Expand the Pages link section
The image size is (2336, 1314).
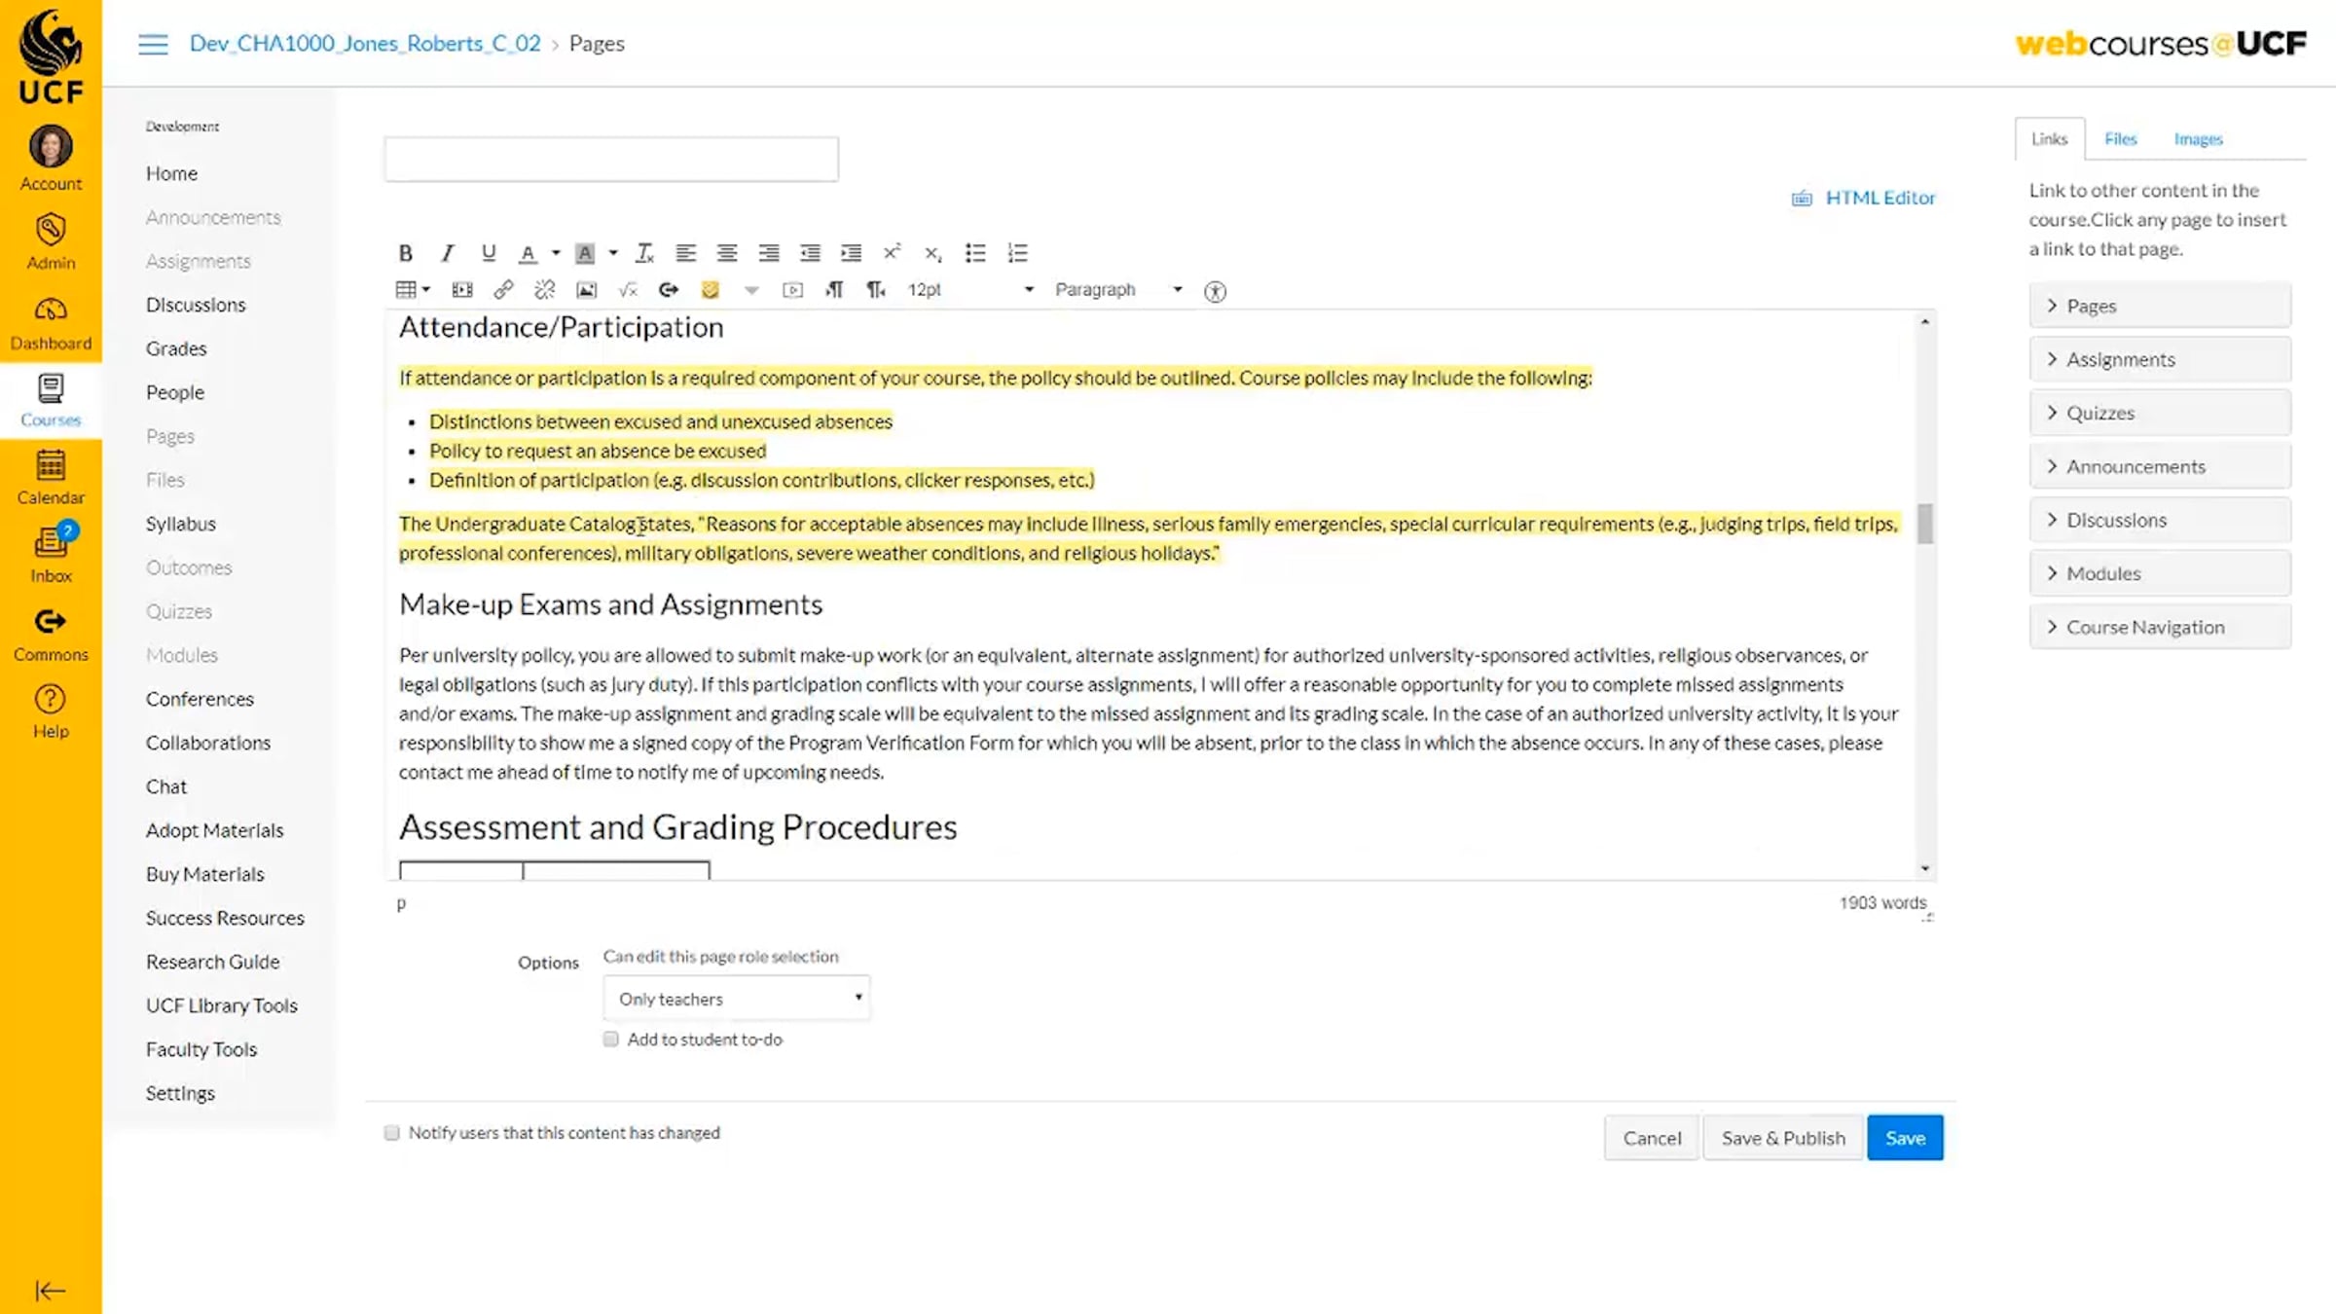2160,306
